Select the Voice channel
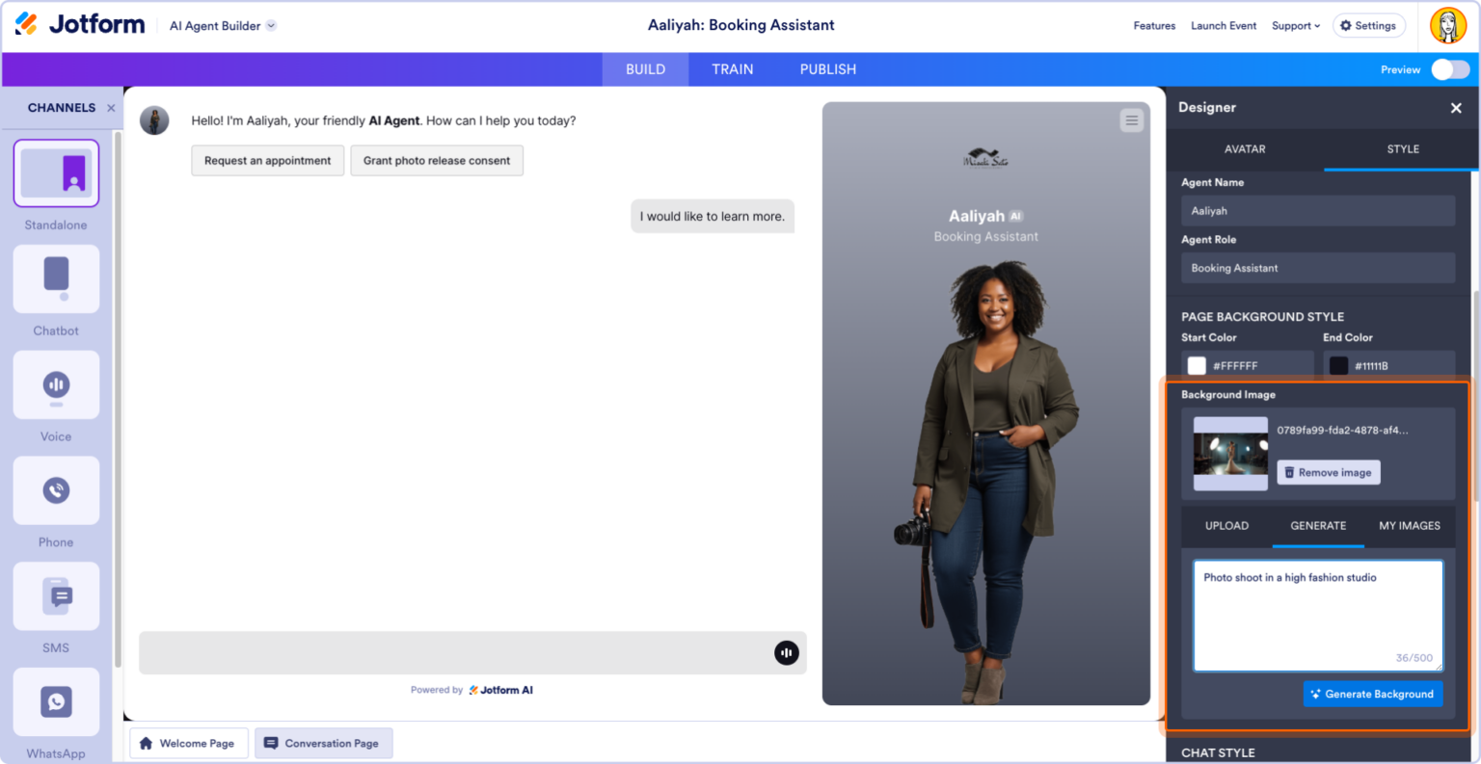Screen dimensions: 1481x764 point(55,384)
